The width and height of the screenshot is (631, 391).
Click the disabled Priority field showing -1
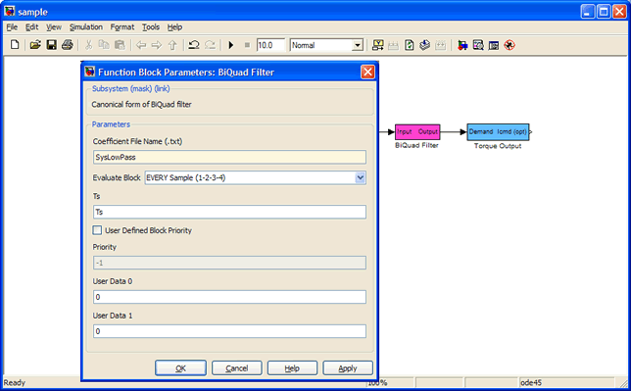(229, 263)
